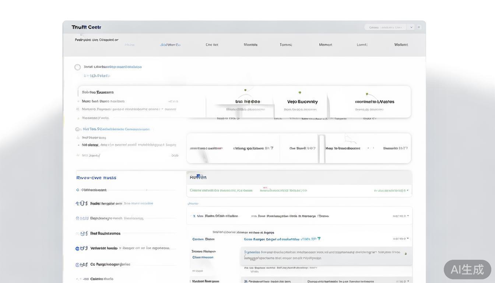Click the icon beside Thet Rouletsmos

point(83,234)
